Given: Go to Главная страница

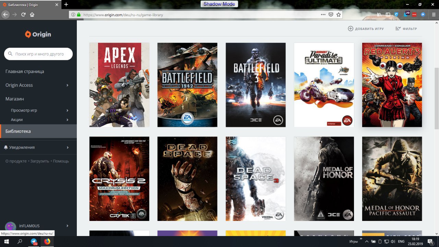Looking at the screenshot, I should click(25, 71).
